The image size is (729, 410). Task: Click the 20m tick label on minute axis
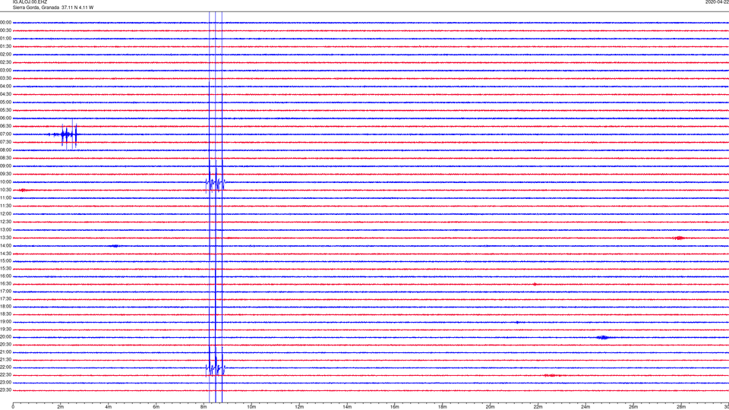[490, 407]
